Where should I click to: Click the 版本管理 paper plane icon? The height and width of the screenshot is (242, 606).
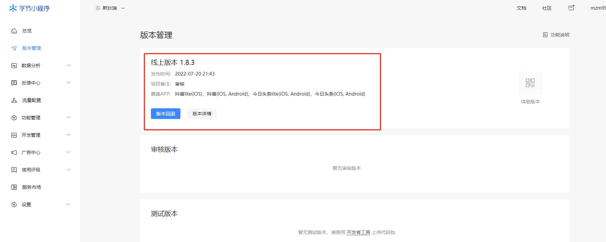coord(14,48)
